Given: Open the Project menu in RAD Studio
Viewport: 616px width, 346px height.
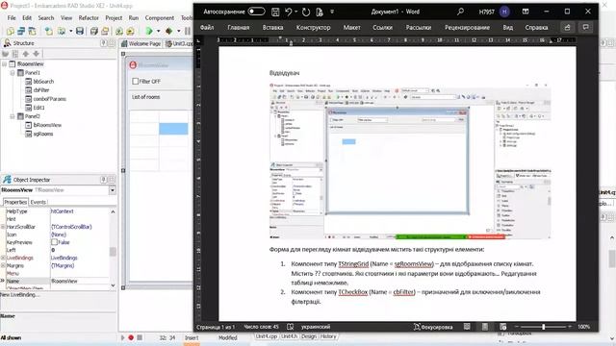Looking at the screenshot, I should point(114,18).
